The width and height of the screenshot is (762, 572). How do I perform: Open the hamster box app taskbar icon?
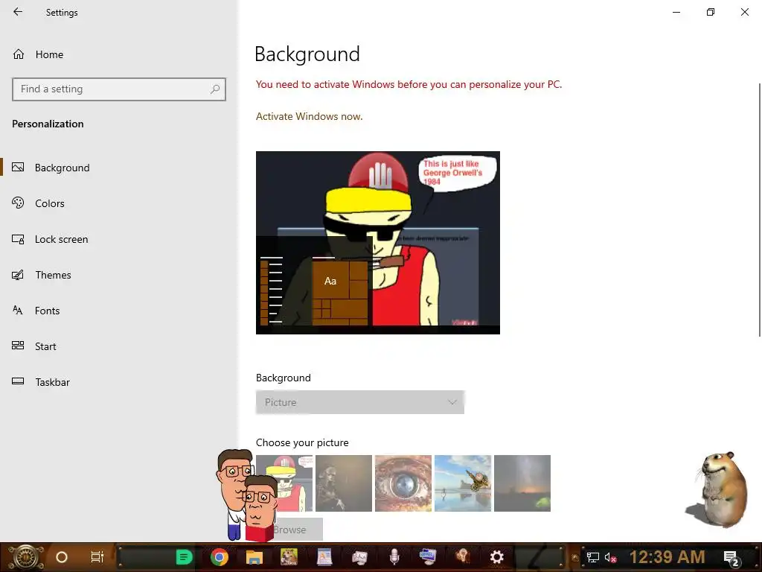tap(289, 557)
